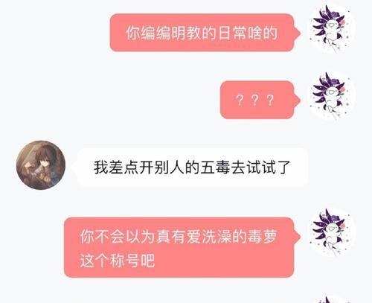Select the pink "???" message bubble
Viewport: 372px width, 303px height.
click(260, 100)
